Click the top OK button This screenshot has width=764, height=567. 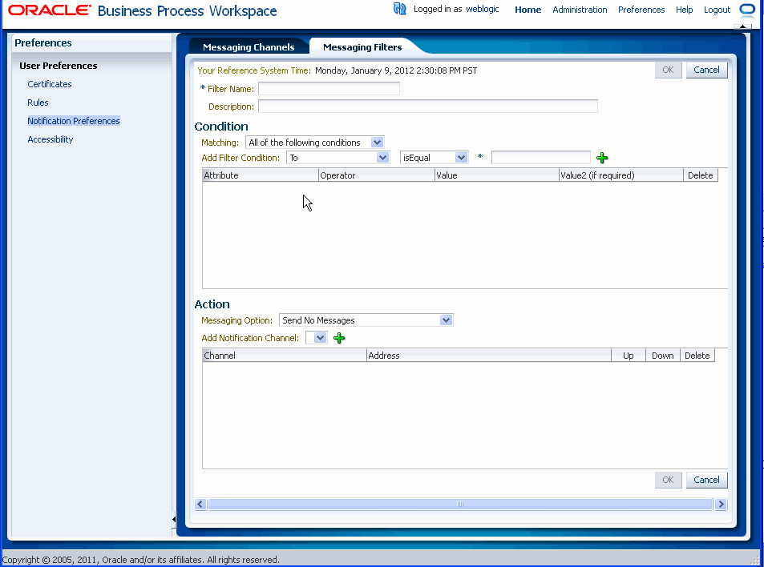coord(668,70)
